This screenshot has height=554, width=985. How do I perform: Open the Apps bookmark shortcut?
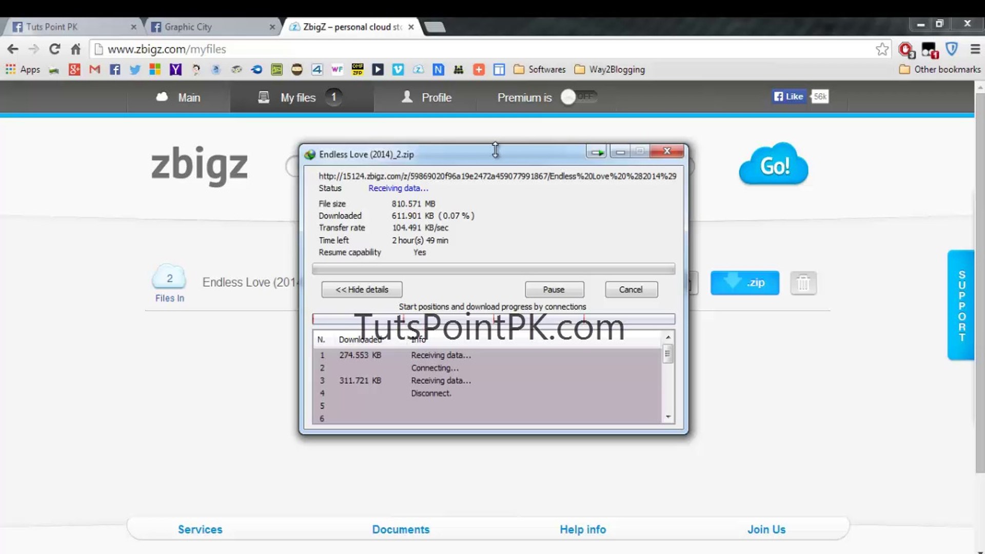coord(23,69)
